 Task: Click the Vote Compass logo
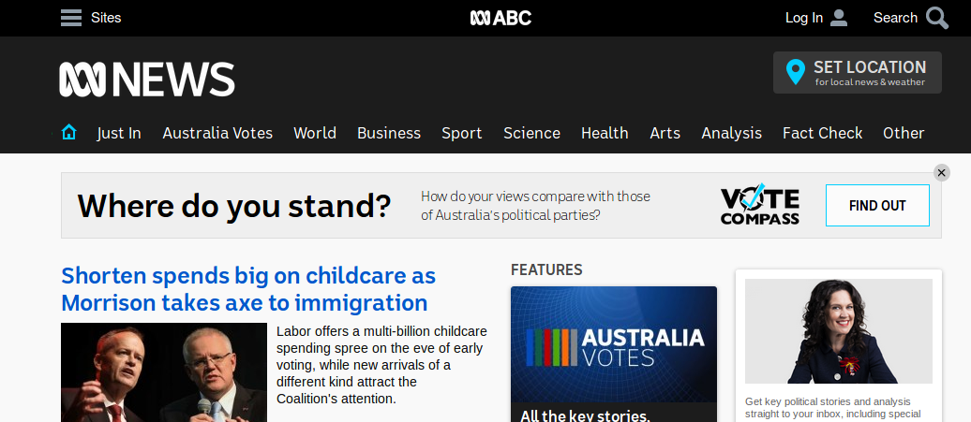point(760,205)
